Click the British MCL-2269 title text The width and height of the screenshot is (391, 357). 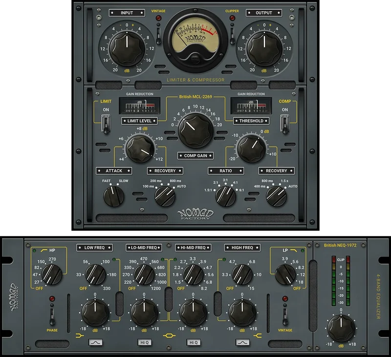(x=195, y=97)
